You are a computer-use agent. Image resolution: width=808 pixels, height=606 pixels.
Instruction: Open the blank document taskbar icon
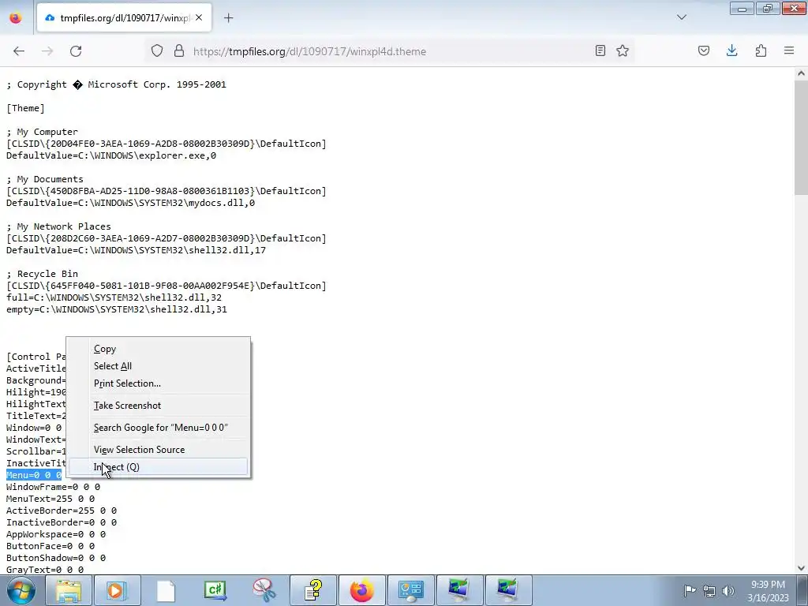coord(166,590)
